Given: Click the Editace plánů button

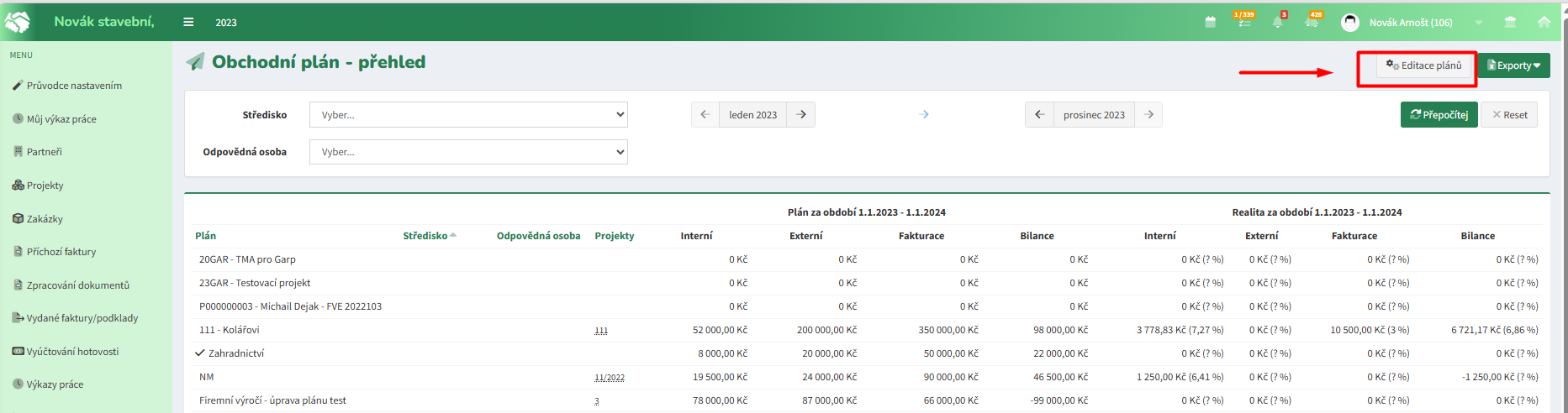Looking at the screenshot, I should (1423, 65).
